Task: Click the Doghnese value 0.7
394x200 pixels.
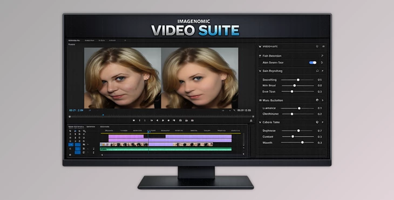Action: click(x=320, y=131)
